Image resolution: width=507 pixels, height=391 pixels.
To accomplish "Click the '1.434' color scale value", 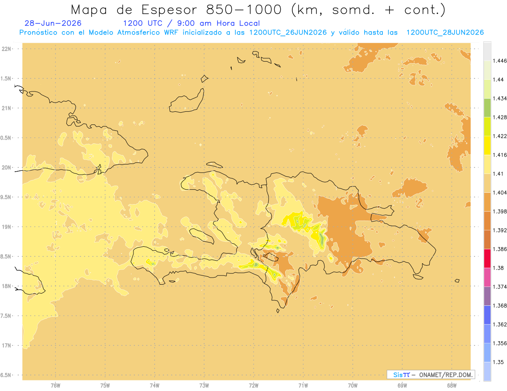I will (500, 98).
